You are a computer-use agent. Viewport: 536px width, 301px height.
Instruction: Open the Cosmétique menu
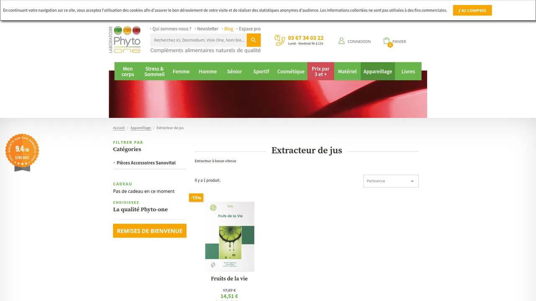point(291,71)
